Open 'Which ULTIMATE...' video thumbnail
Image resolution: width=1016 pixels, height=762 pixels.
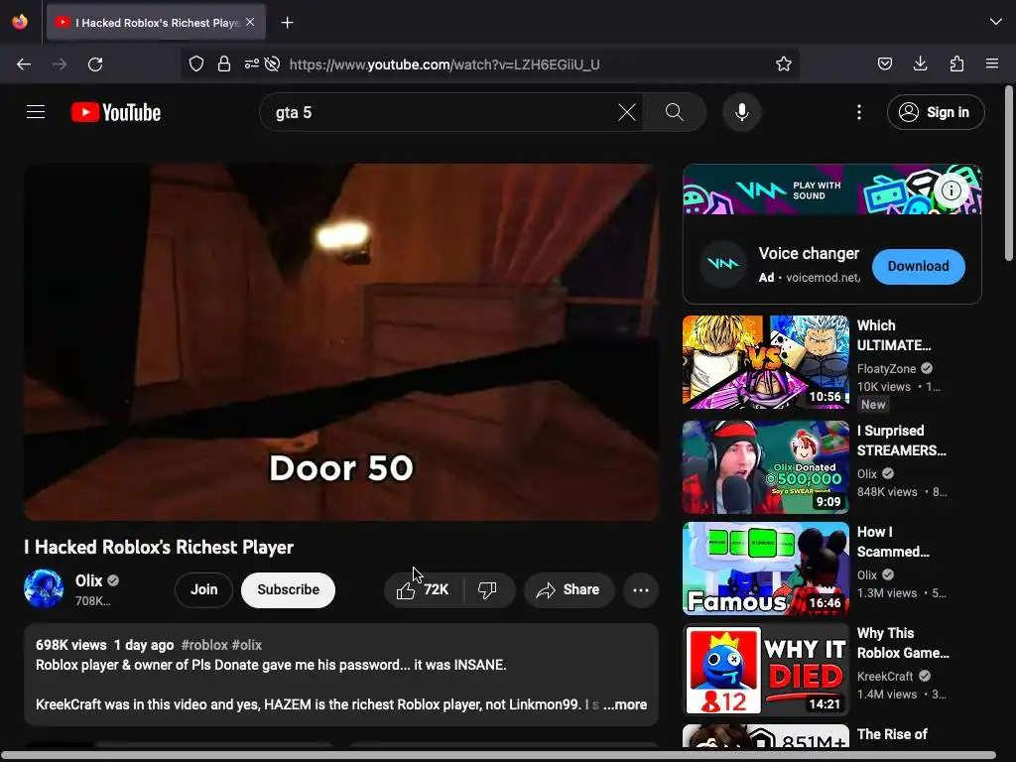tap(765, 361)
